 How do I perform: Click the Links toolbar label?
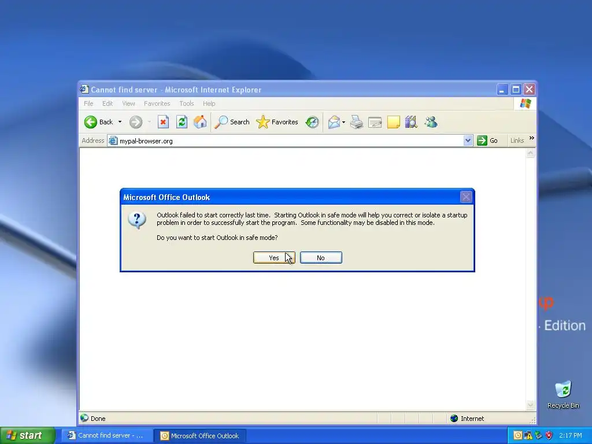517,140
